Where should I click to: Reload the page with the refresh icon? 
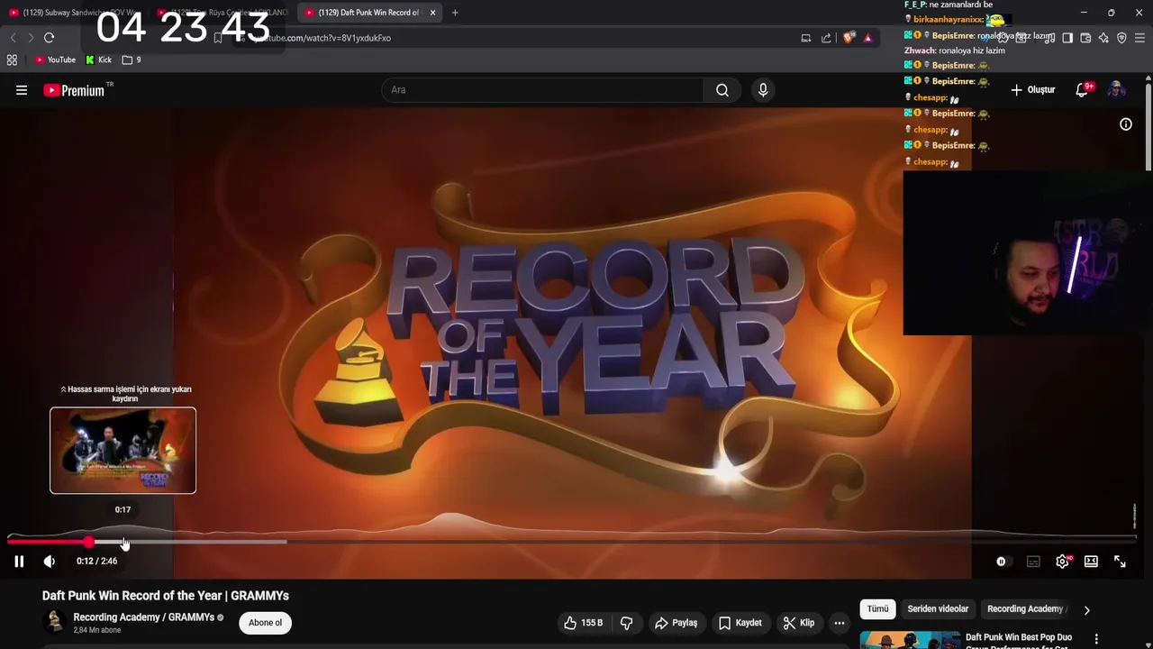click(x=49, y=38)
